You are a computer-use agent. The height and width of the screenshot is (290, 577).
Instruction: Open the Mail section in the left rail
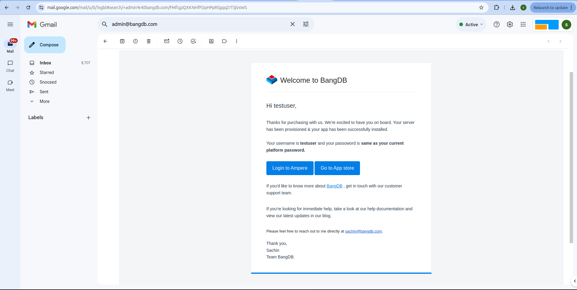pos(10,46)
